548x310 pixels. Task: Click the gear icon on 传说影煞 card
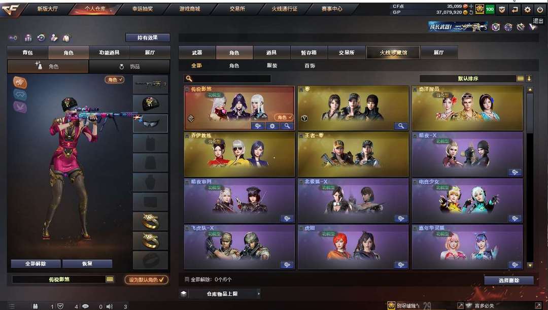tap(272, 126)
